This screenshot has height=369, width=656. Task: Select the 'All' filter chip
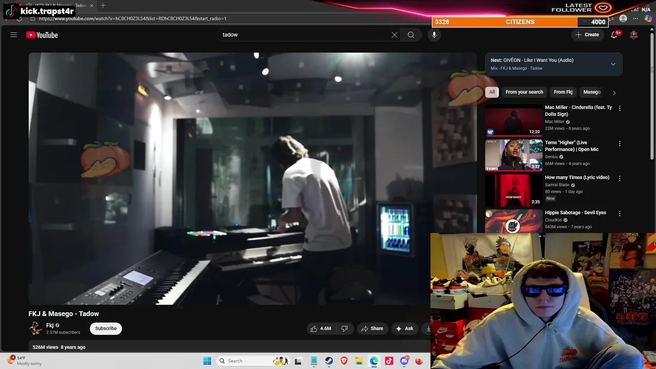[x=492, y=92]
